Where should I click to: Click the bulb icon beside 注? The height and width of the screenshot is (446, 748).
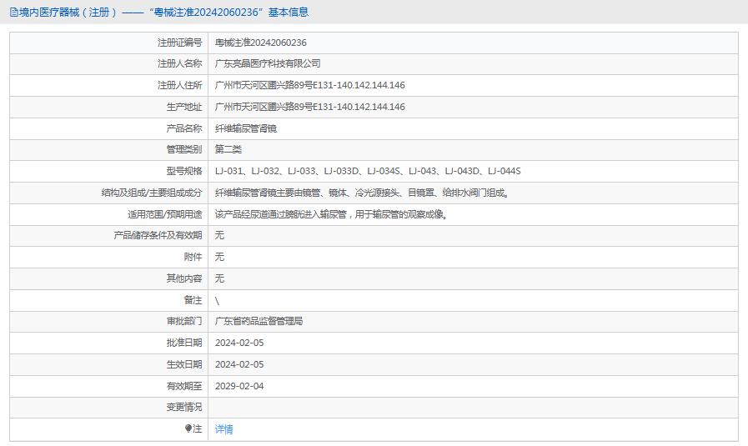[188, 428]
